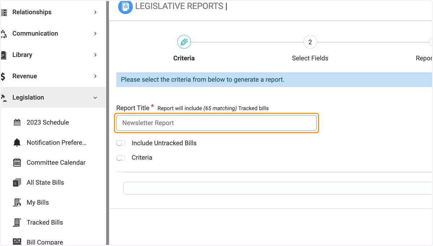Viewport: 433px width, 246px height.
Task: Click the Committee Calendar icon
Action: coord(17,162)
